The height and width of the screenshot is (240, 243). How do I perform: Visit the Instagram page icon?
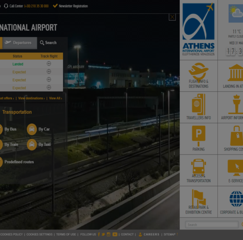[x=108, y=235]
